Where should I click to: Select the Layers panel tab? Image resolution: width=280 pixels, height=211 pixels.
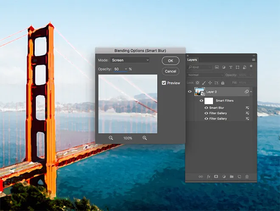coord(192,60)
